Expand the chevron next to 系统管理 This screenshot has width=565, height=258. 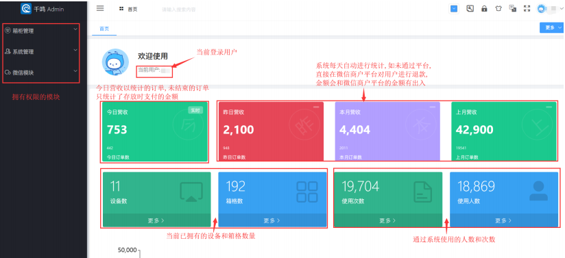point(75,50)
